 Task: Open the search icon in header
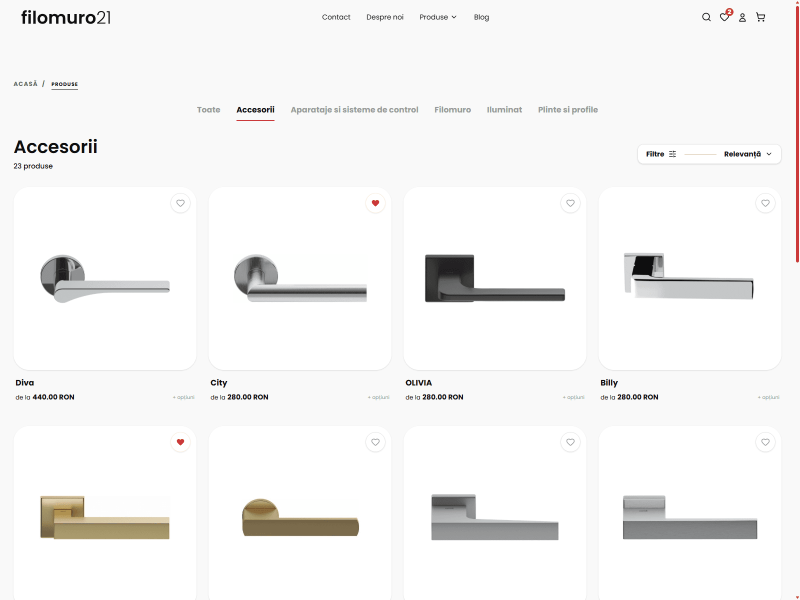706,17
